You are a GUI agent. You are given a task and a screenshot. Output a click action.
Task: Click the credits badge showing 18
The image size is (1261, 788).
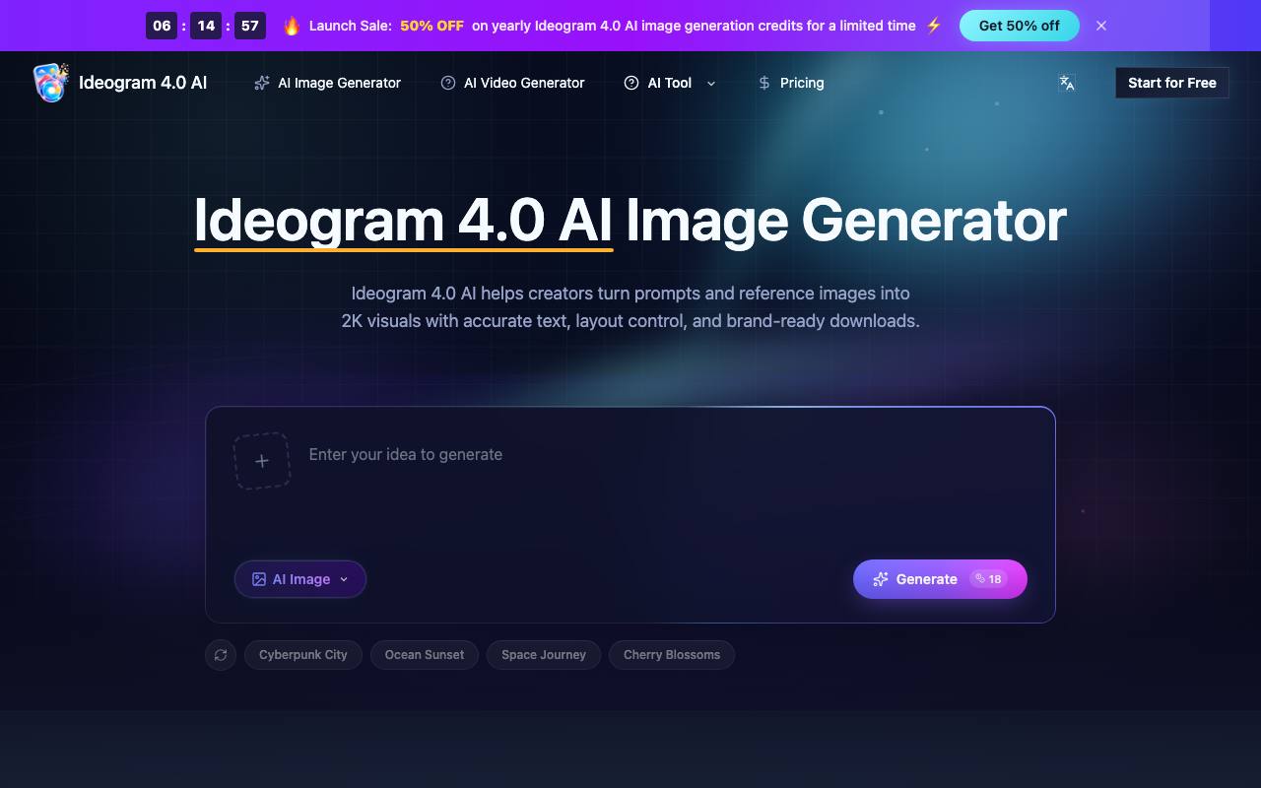coord(989,579)
